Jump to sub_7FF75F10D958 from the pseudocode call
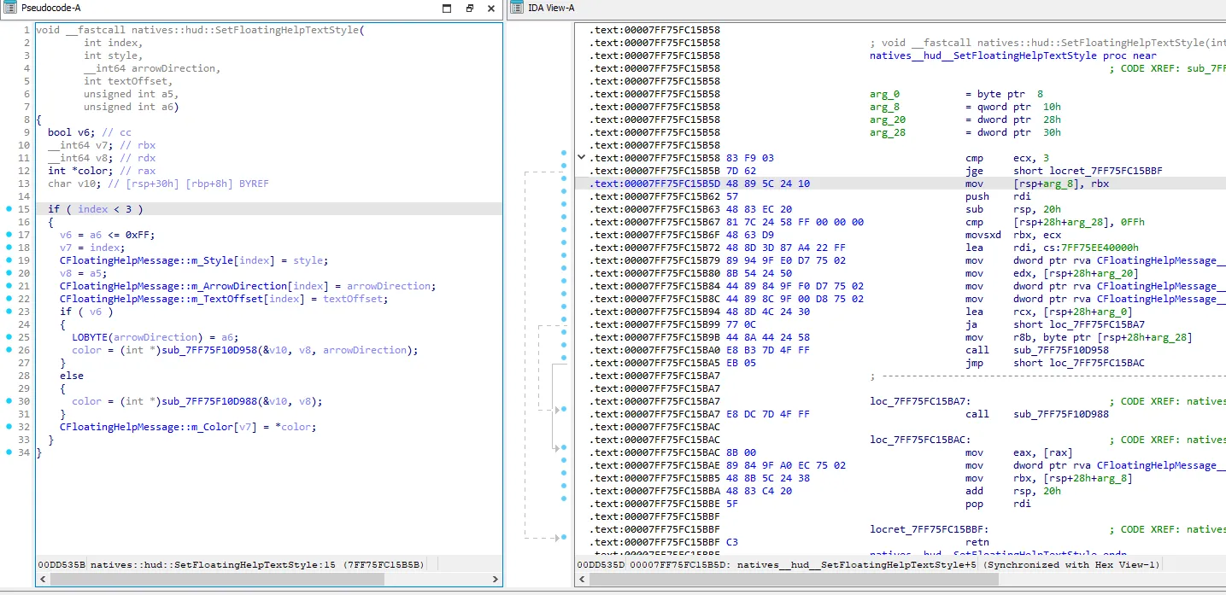The image size is (1226, 595). coord(208,350)
